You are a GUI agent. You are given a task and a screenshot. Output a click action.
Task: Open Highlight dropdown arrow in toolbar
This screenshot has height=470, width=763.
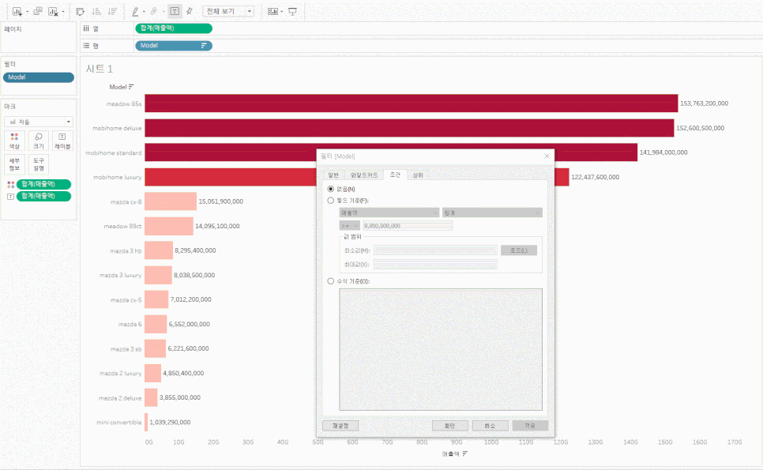coord(144,12)
